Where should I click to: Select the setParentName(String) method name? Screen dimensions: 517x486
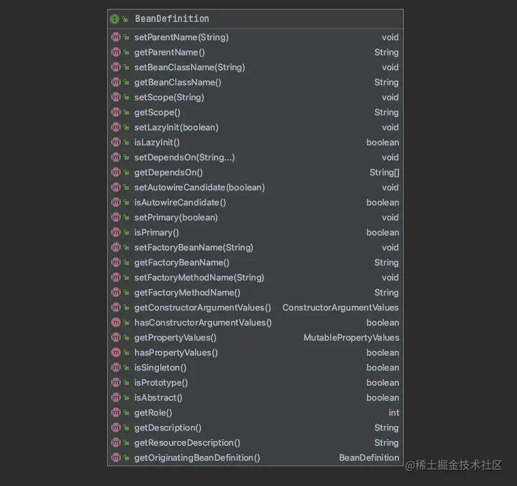[181, 38]
